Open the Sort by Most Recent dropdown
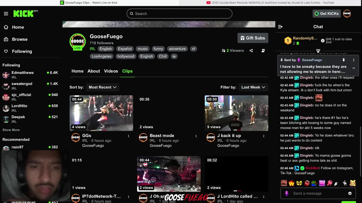This screenshot has height=203, width=362. coord(102,87)
